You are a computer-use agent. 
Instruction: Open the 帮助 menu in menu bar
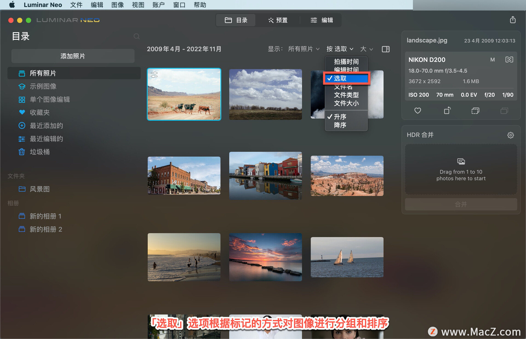coord(200,5)
